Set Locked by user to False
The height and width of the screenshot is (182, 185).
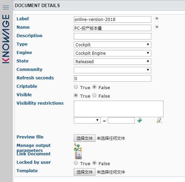tap(94, 163)
